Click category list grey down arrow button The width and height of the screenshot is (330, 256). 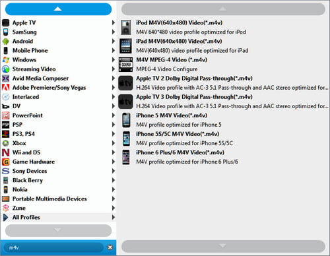click(x=58, y=230)
